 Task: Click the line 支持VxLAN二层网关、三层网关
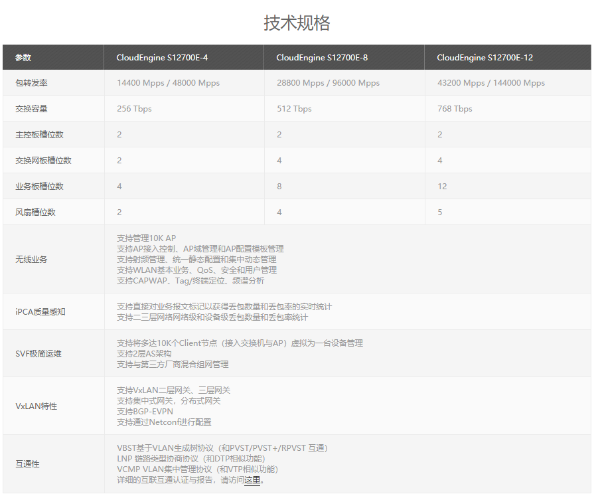(x=173, y=390)
